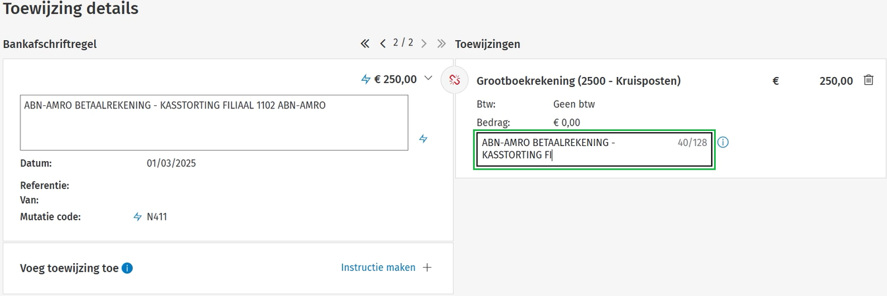Open the Instructie maken link
Screen dimensions: 887x296
tap(378, 267)
